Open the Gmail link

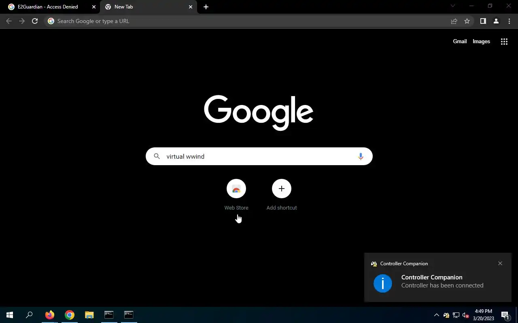[460, 42]
